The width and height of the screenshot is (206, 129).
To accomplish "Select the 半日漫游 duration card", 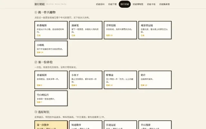I will (155, 125).
